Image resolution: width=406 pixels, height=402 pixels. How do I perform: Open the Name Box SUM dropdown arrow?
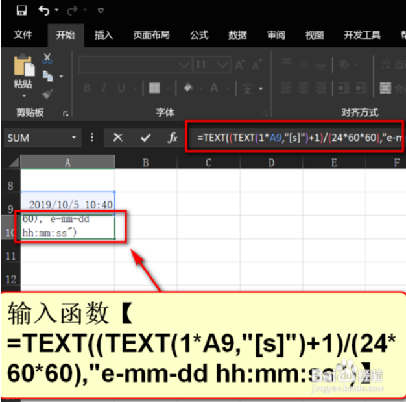74,138
